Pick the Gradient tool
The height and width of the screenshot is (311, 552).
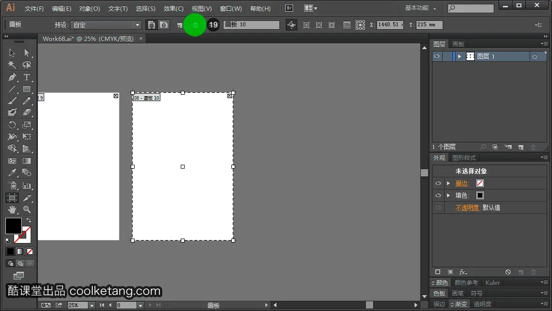(x=27, y=161)
